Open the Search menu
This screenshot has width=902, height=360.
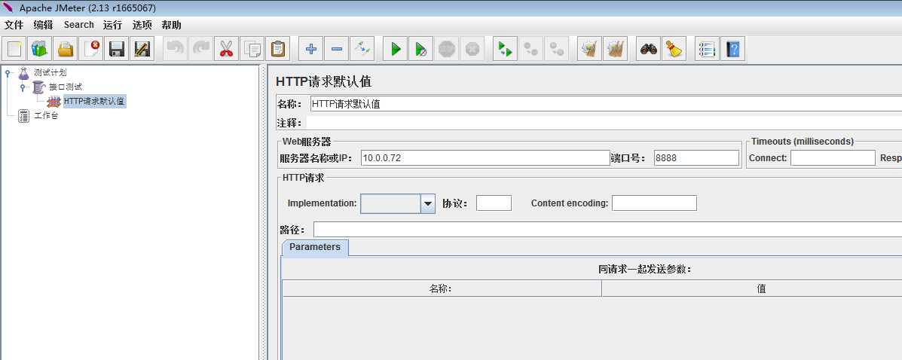tap(79, 25)
